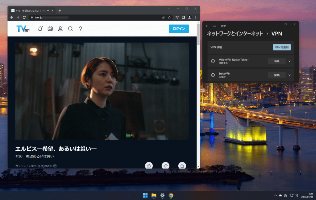Connect SuikaVPN with 接続 button
The width and height of the screenshot is (316, 200).
click(277, 75)
